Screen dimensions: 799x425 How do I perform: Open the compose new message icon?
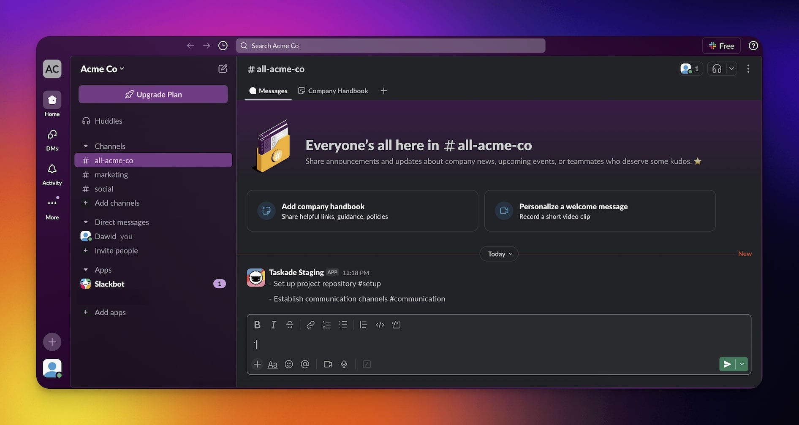click(x=223, y=69)
